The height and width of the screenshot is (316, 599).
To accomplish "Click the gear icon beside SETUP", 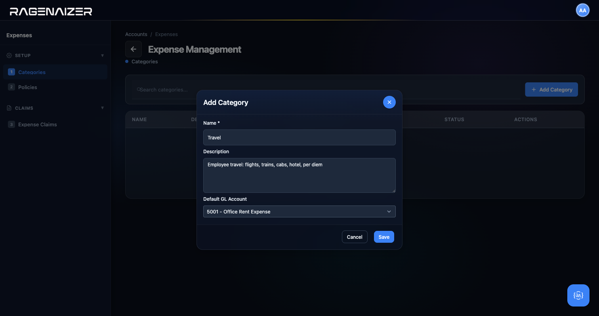I will click(10, 55).
